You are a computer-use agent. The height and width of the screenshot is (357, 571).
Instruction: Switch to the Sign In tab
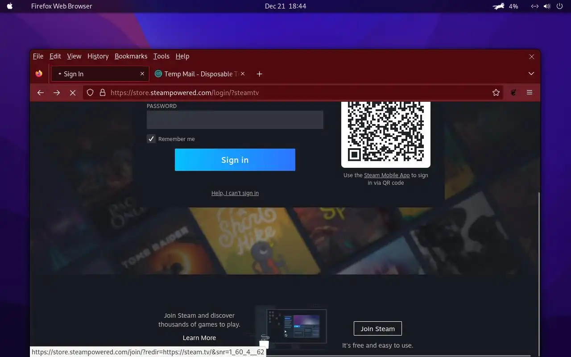[x=99, y=74]
